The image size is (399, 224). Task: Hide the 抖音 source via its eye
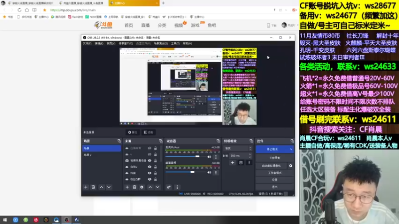tap(150, 173)
